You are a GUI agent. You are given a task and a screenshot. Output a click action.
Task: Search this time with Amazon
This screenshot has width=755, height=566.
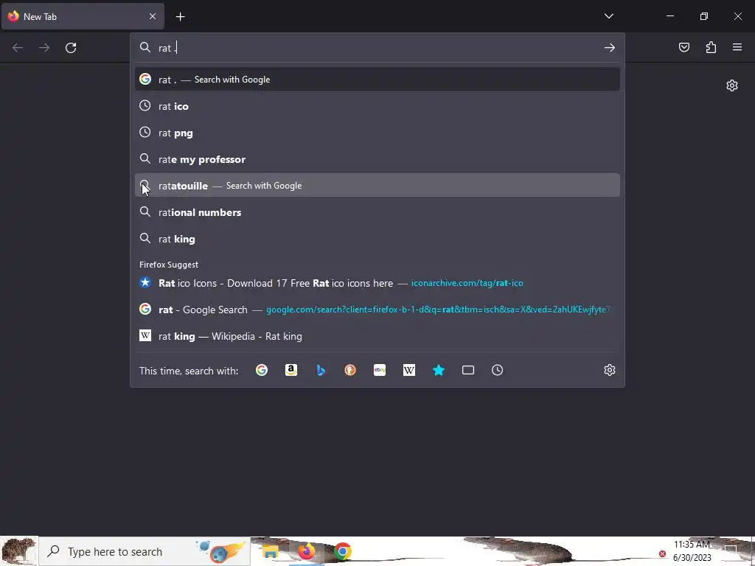pyautogui.click(x=290, y=370)
